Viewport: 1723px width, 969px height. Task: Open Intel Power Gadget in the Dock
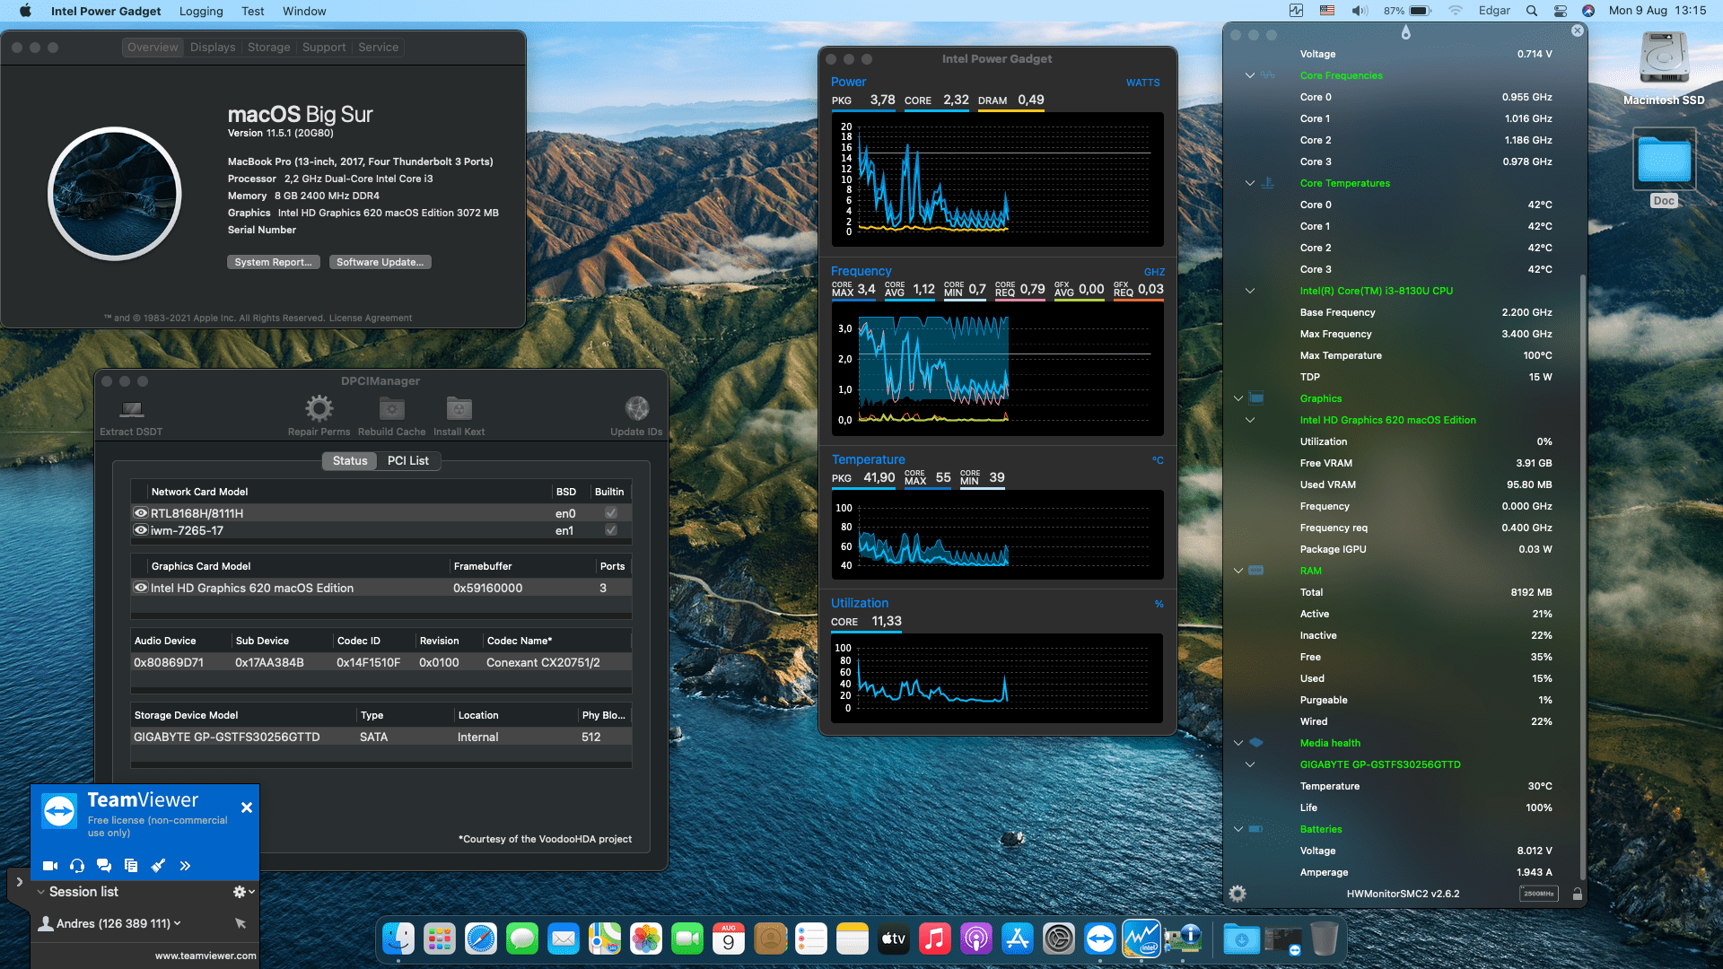pos(1141,939)
